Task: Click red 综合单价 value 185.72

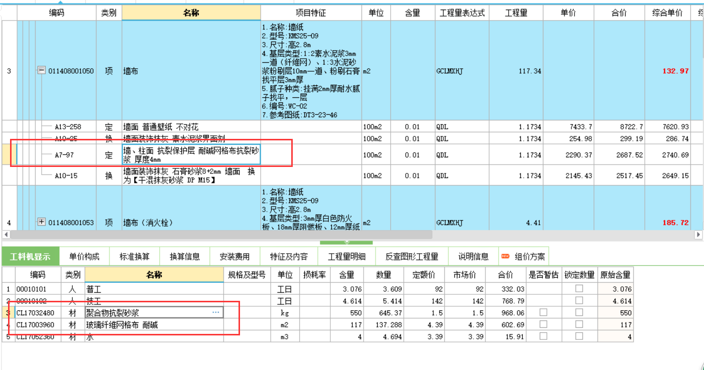Action: 675,222
